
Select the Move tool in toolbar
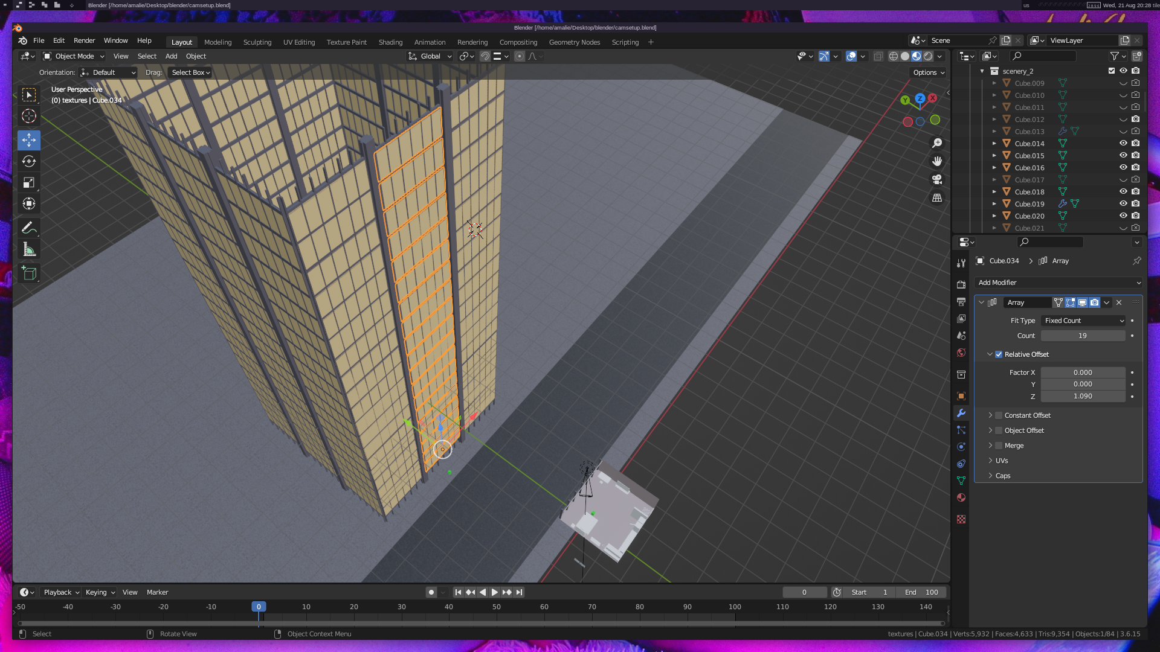coord(28,140)
